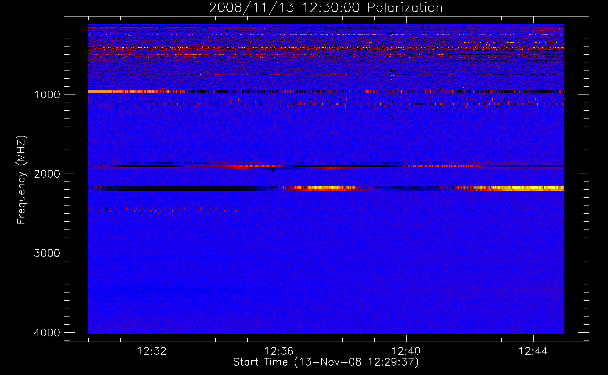Image resolution: width=608 pixels, height=375 pixels.
Task: Click the "Frequency (MHZ)" axis label
Action: 22,180
